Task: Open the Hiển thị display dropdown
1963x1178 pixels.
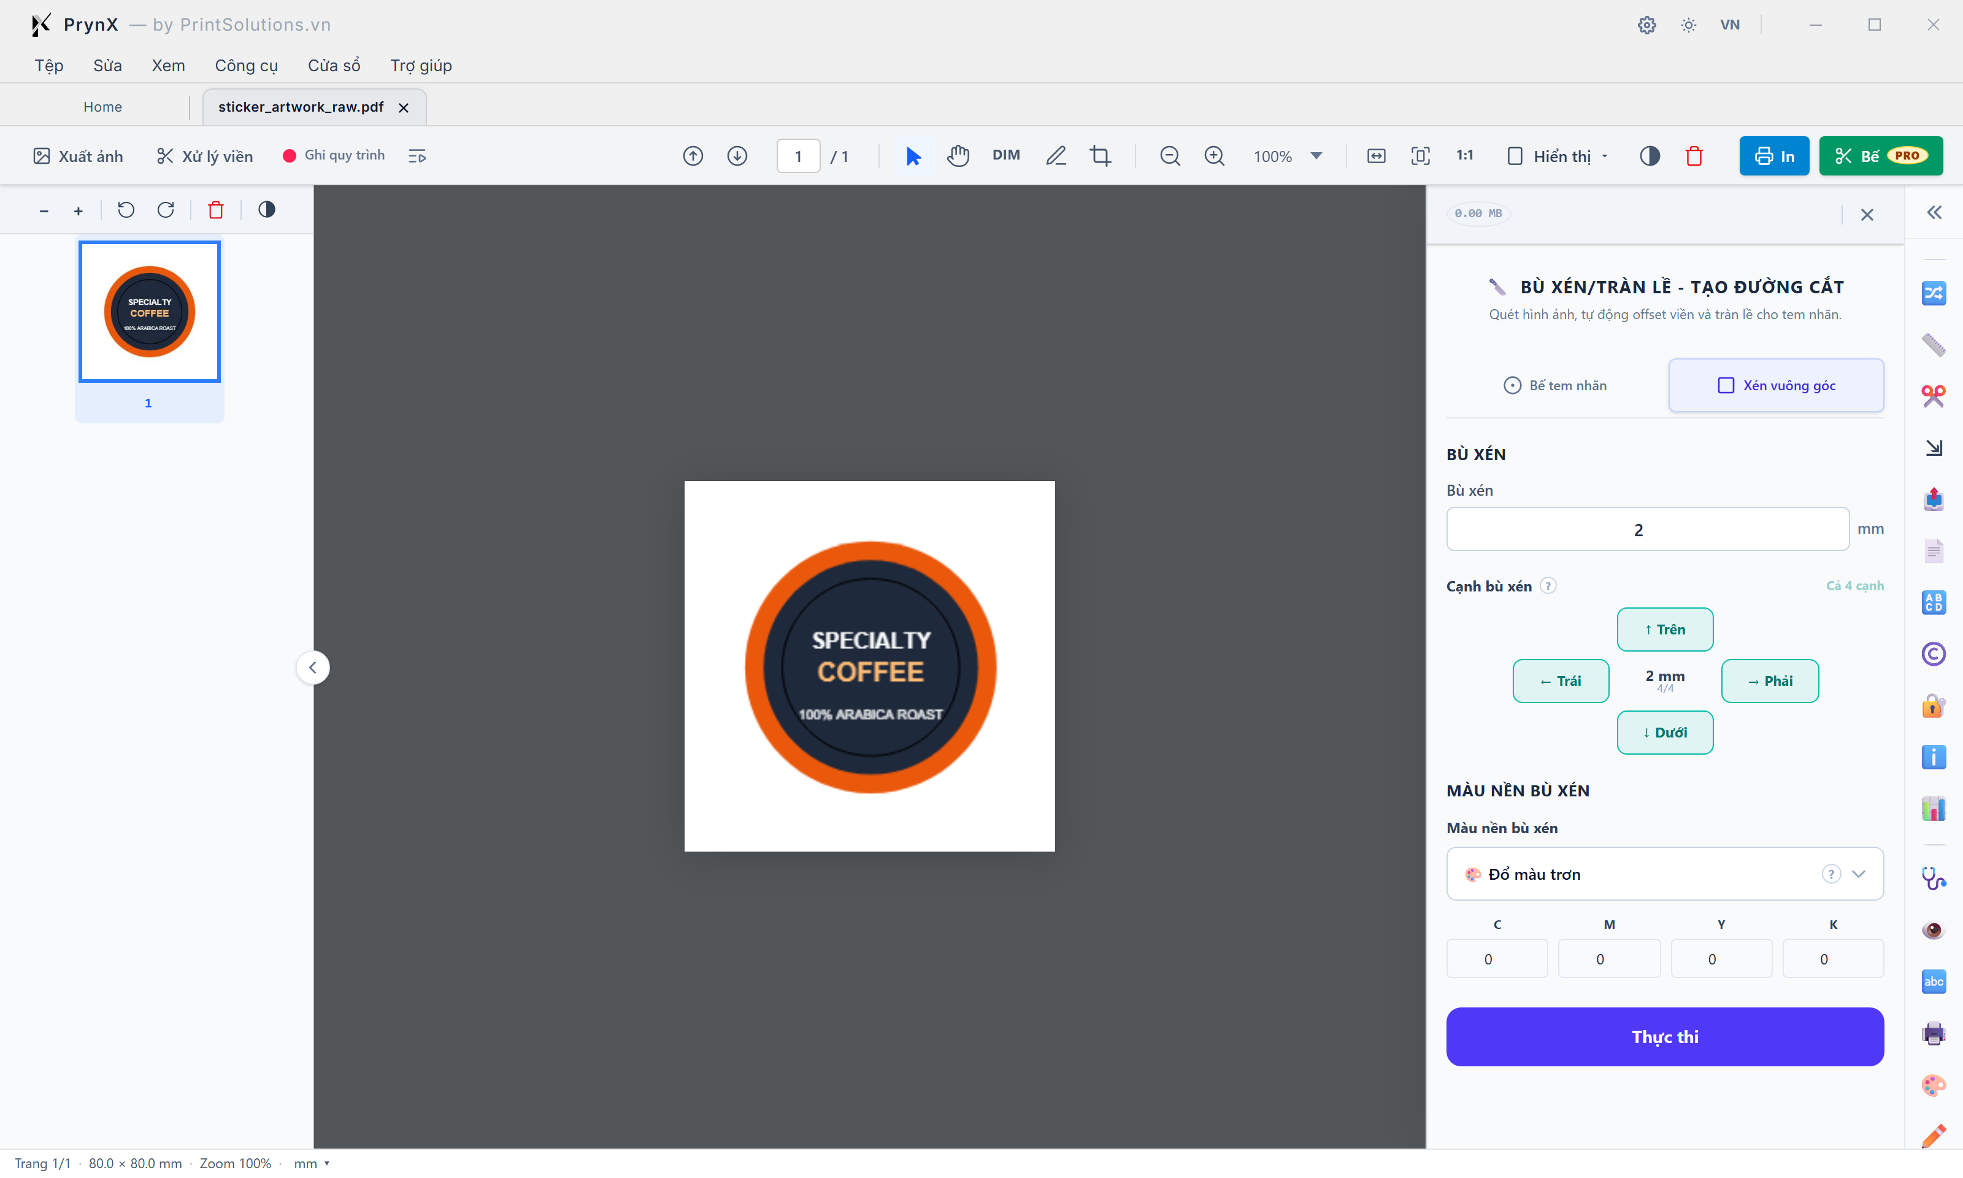Action: pyautogui.click(x=1557, y=156)
